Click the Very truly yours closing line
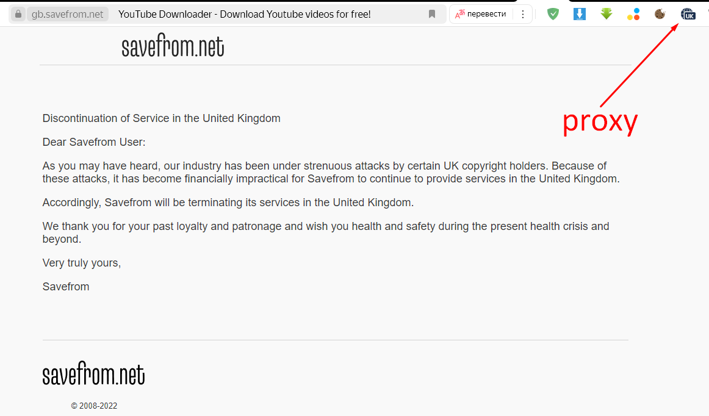This screenshot has width=709, height=416. [x=82, y=263]
